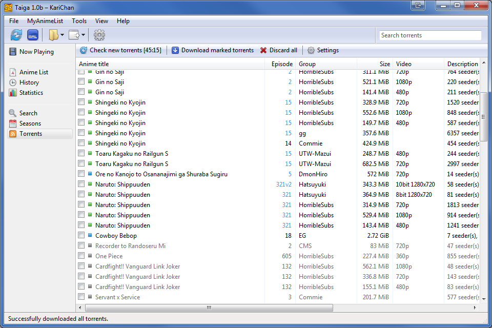The width and height of the screenshot is (492, 328).
Task: Open the File menu
Action: pos(14,21)
